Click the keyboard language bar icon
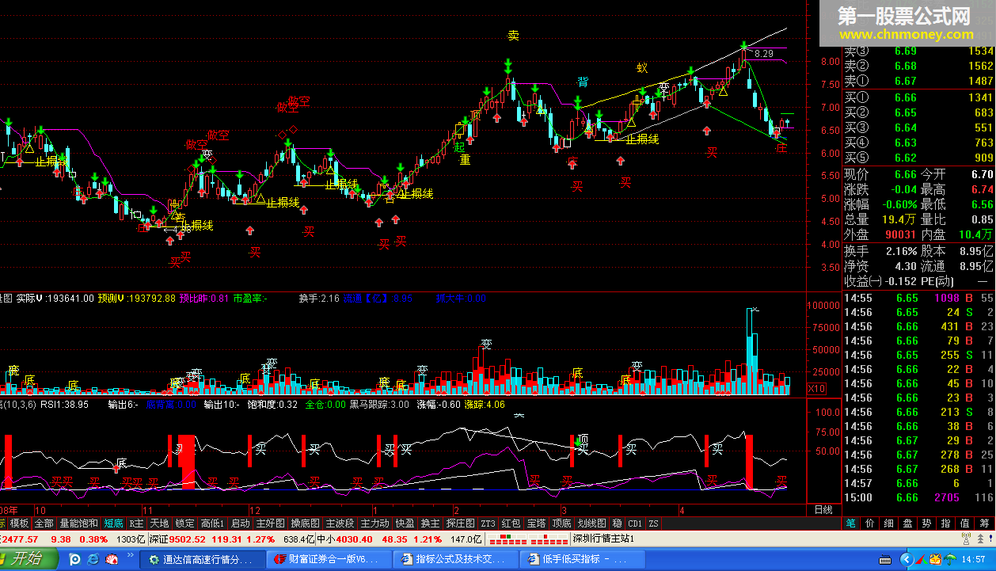996x571 pixels. coord(885,559)
